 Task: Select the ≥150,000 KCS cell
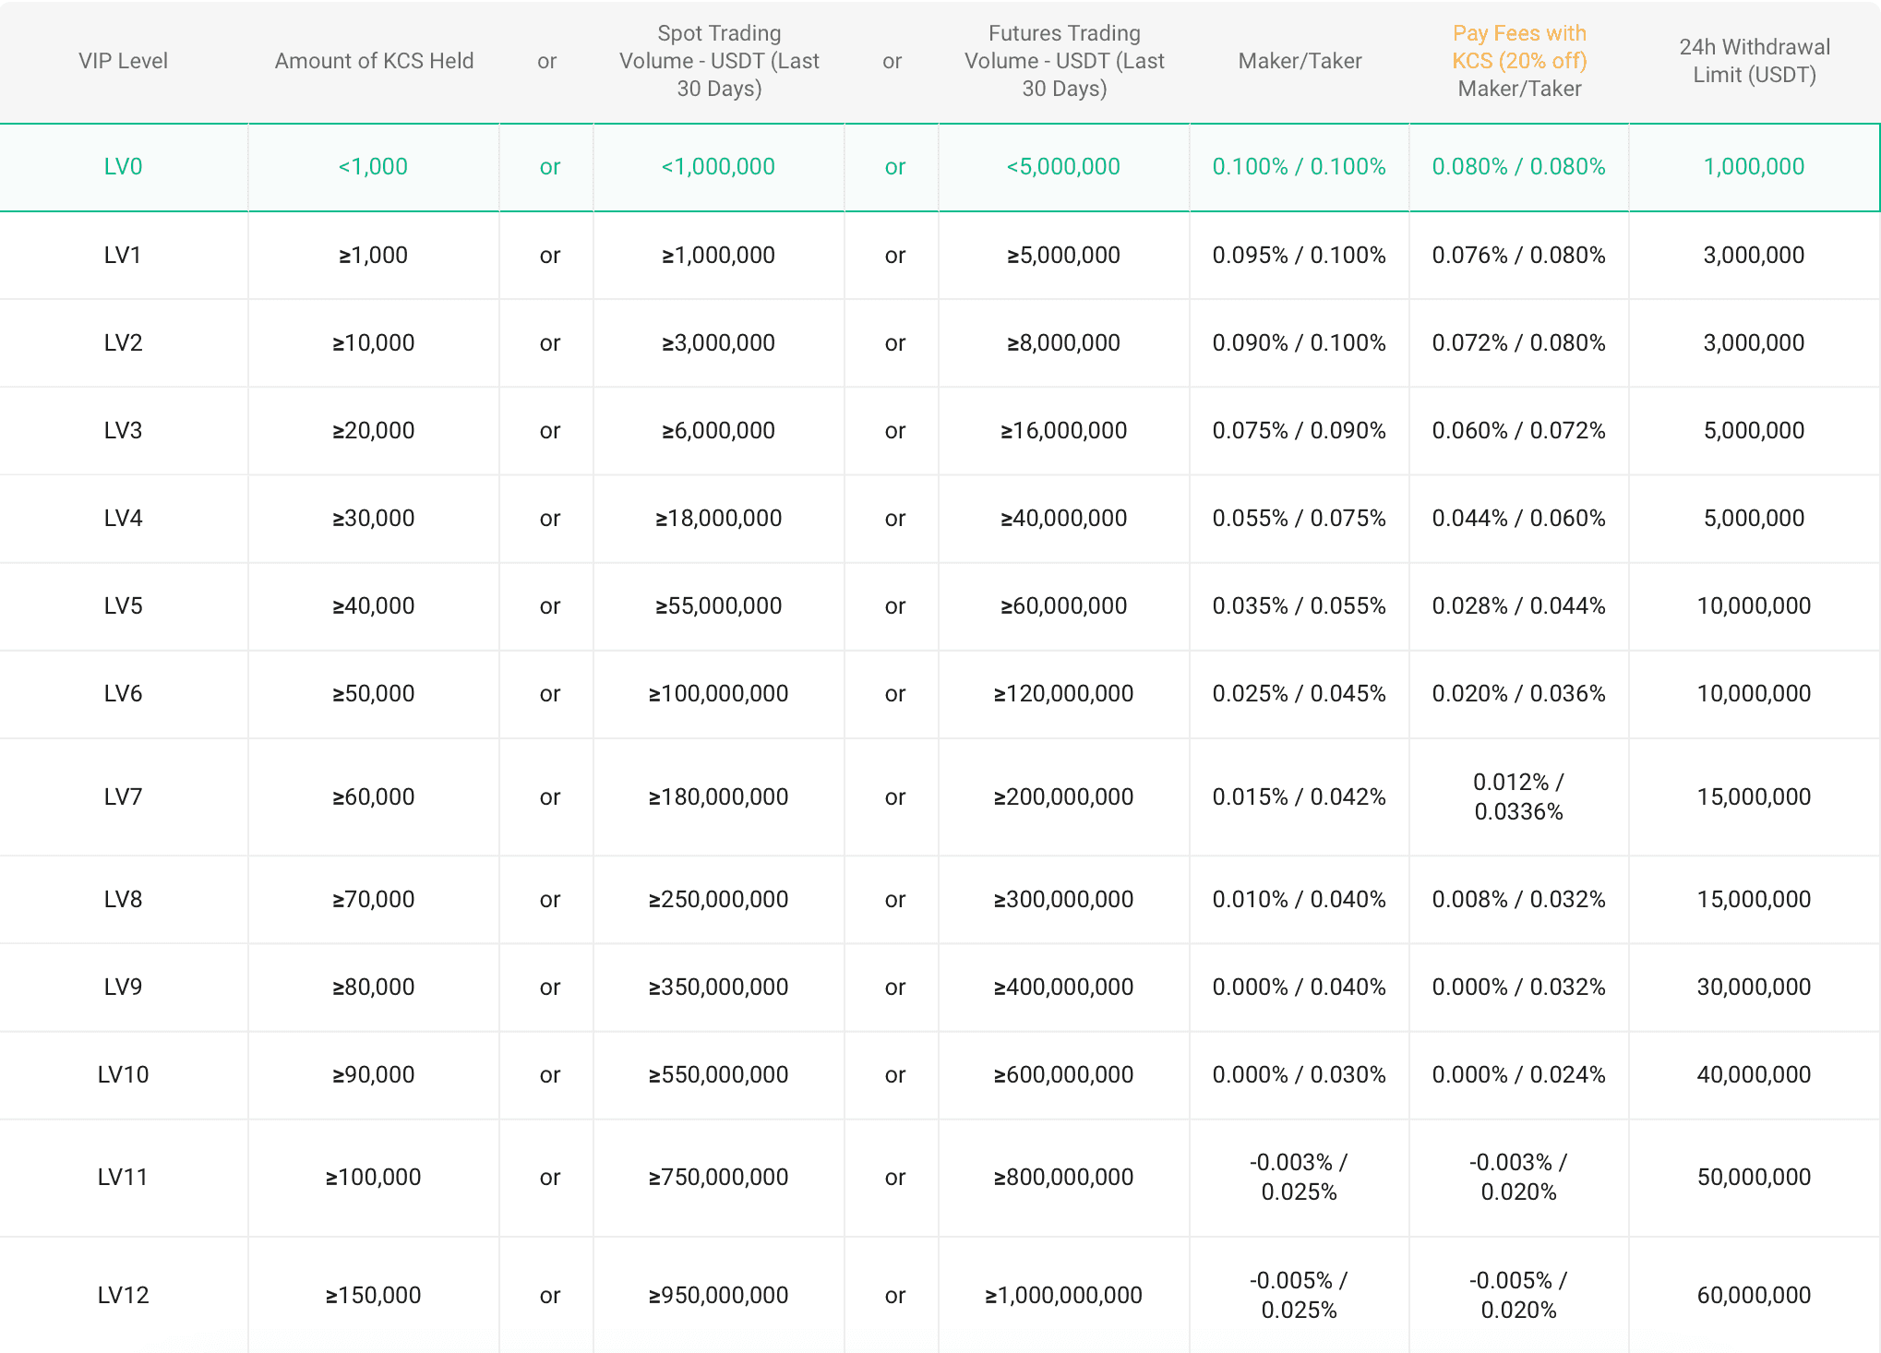tap(374, 1294)
